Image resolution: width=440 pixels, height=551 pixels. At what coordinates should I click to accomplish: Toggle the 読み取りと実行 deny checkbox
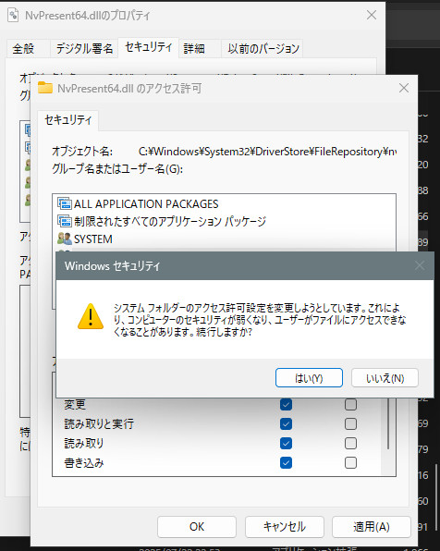[350, 423]
